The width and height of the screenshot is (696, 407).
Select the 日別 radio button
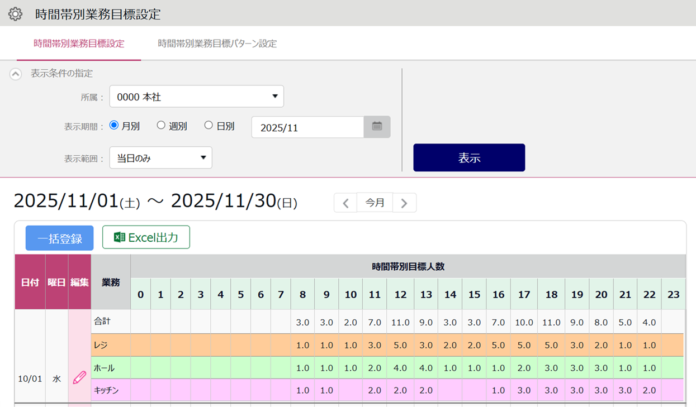pos(209,126)
